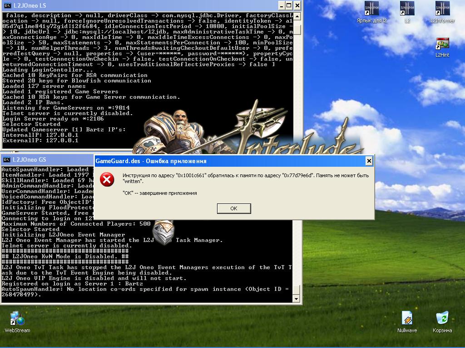Select the Корзина recycle bin icon
Viewport: 465px width, 348px height.
[442, 322]
